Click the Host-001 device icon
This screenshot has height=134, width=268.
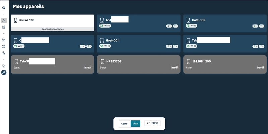coord(102,40)
